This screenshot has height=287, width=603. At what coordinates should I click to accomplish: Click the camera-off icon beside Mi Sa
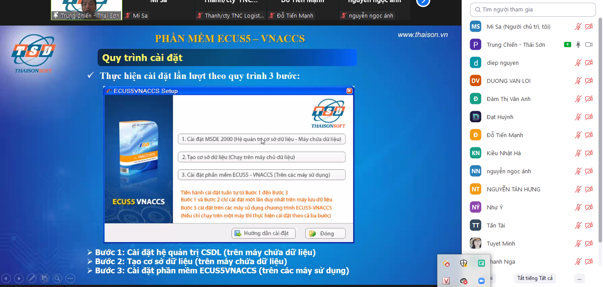pyautogui.click(x=589, y=27)
